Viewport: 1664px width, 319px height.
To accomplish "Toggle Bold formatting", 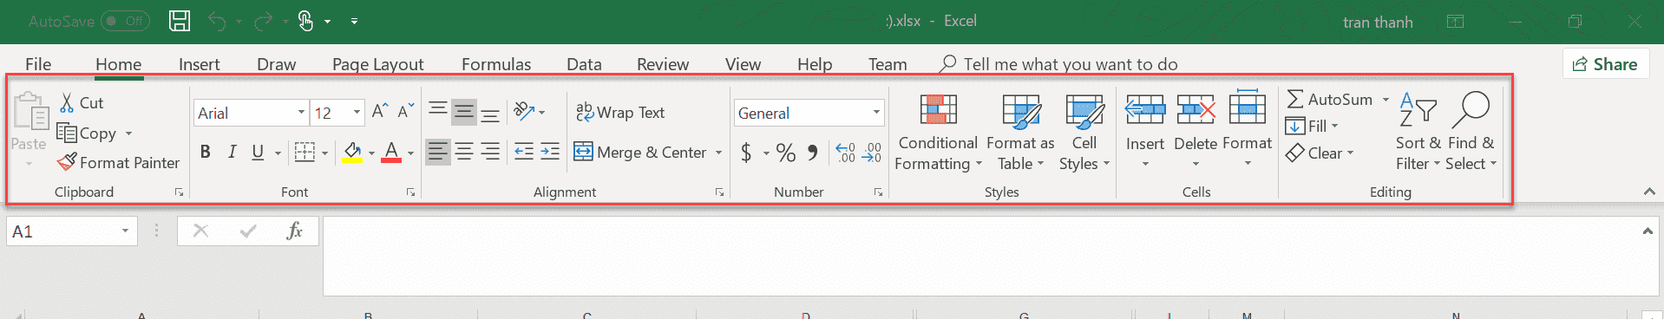I will coord(206,153).
